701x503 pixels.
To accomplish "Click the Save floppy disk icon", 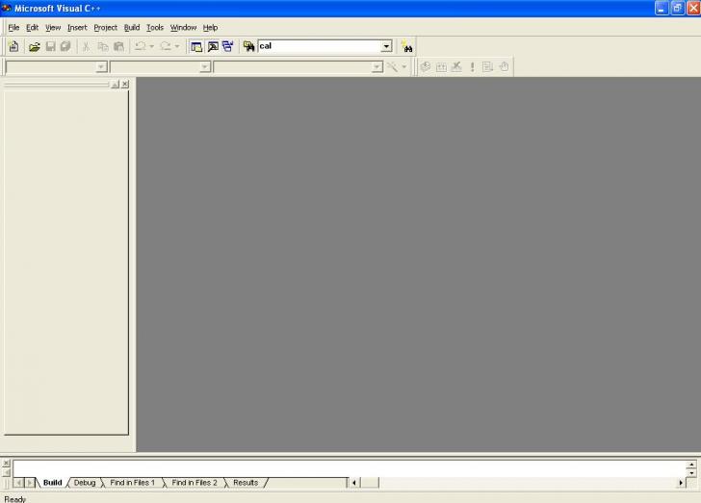I will 50,46.
